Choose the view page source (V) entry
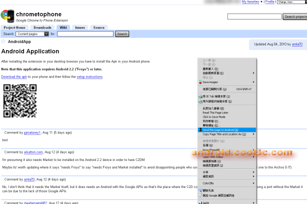 (x=226, y=161)
